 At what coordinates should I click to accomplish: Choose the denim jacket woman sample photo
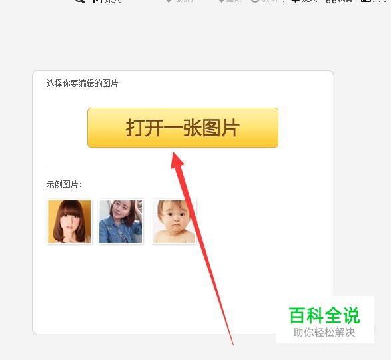(x=121, y=222)
